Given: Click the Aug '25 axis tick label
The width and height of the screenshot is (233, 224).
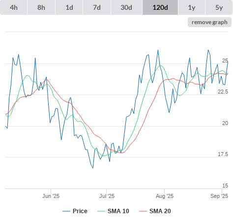Looking at the screenshot, I should tap(165, 196).
